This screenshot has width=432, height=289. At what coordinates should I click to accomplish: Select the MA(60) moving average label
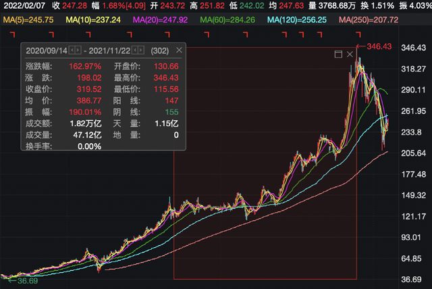point(230,20)
